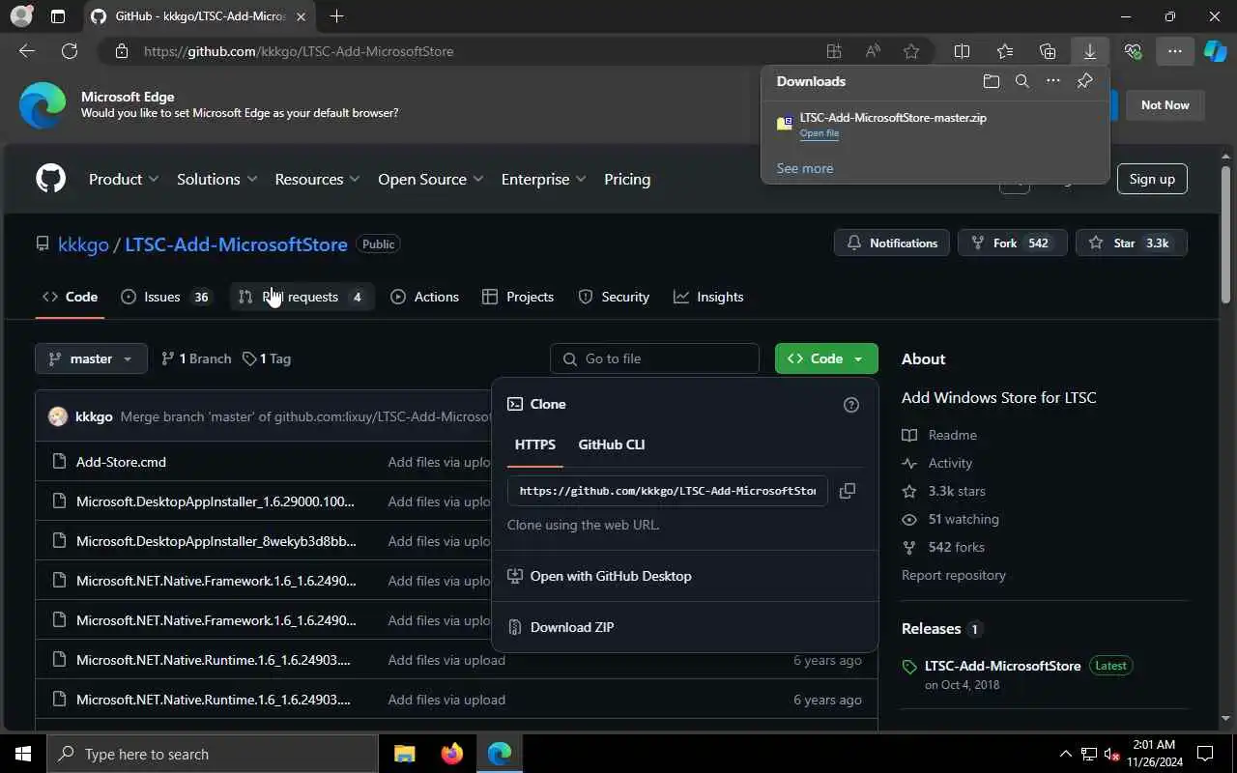This screenshot has height=773, width=1237.
Task: Open the notification center icon
Action: [x=1205, y=754]
